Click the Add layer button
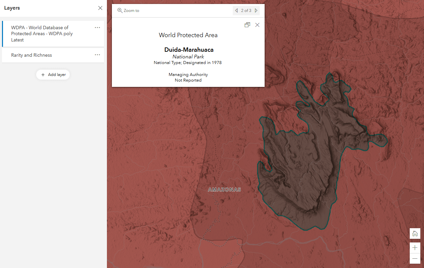 [53, 75]
